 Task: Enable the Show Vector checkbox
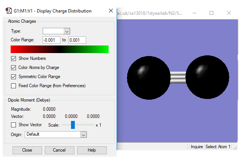coord(13,125)
